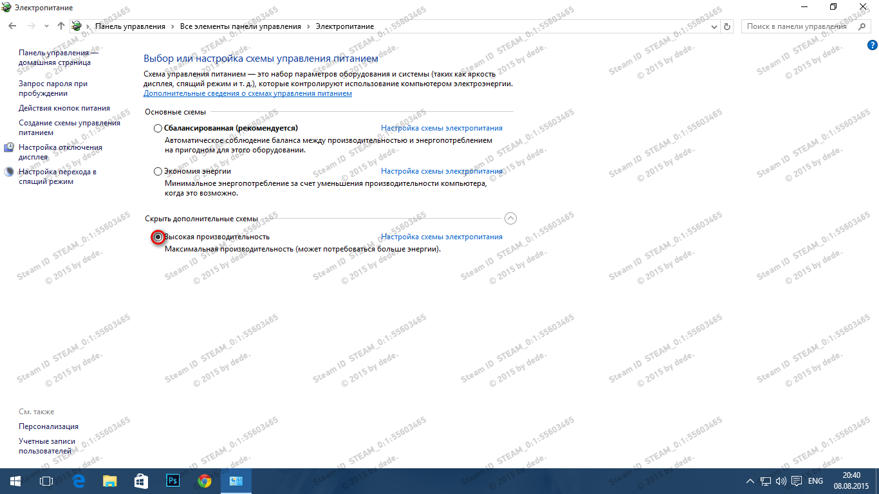This screenshot has height=494, width=879.
Task: Launch Microsoft Edge from taskbar
Action: pos(79,481)
